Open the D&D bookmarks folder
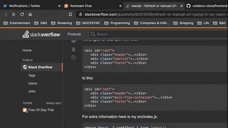This screenshot has height=128, width=228. point(41,23)
